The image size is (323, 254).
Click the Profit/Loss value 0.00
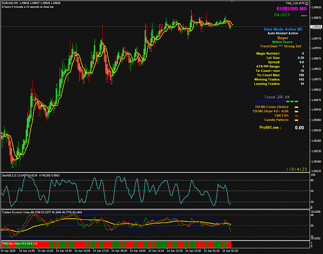click(x=299, y=128)
